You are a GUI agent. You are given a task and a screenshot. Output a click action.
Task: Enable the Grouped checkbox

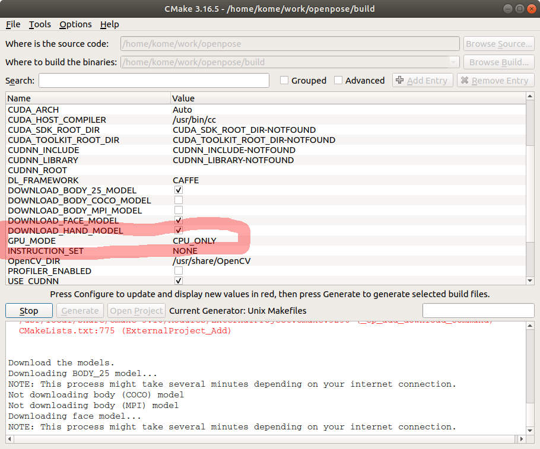pos(284,80)
